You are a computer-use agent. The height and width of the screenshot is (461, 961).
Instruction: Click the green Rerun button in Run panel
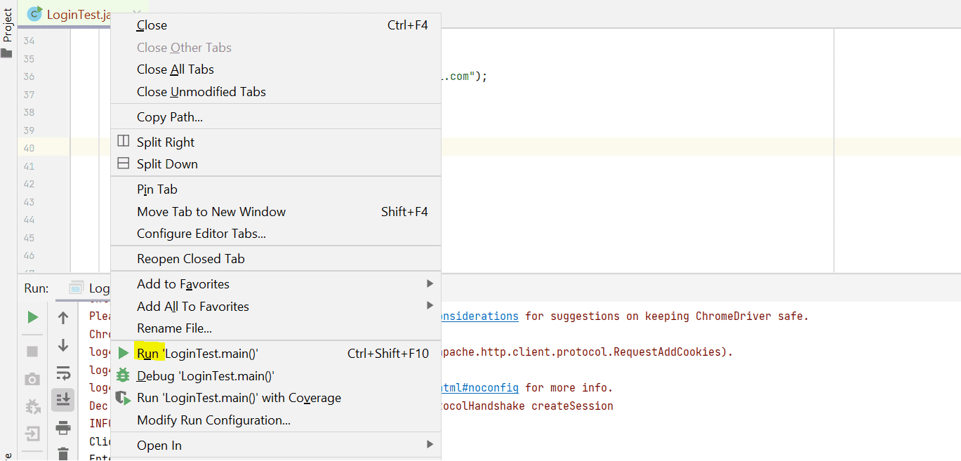(32, 317)
